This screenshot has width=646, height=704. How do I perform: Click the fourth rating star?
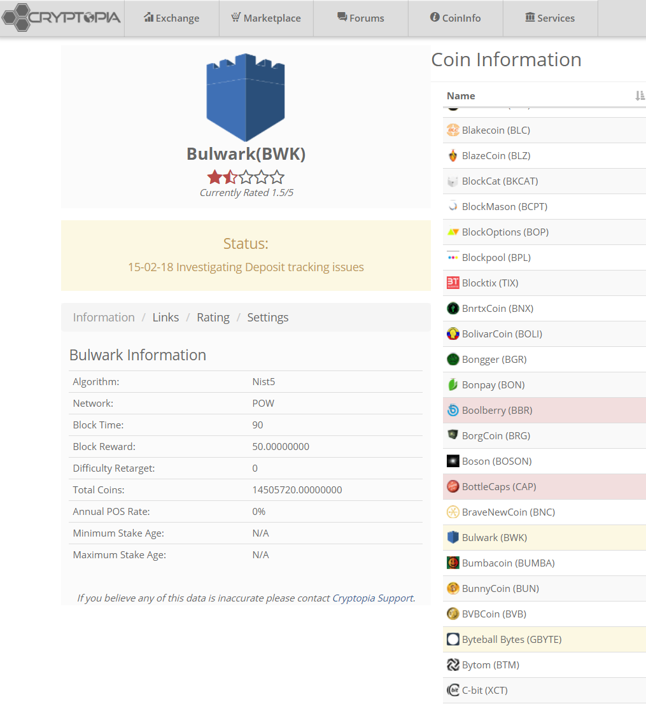pyautogui.click(x=262, y=178)
